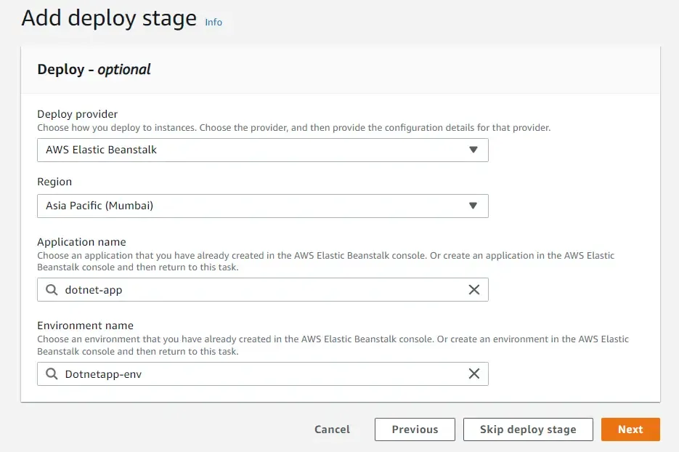Open the Info help link
The width and height of the screenshot is (679, 452).
[213, 22]
